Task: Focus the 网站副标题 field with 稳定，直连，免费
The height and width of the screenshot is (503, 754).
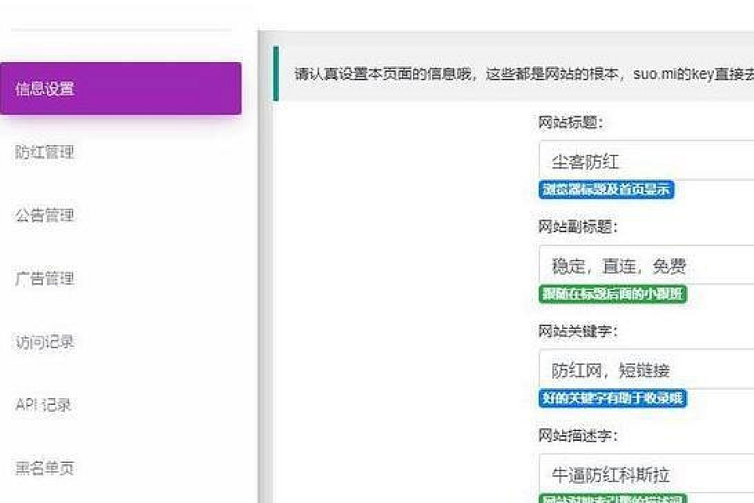Action: click(x=645, y=266)
